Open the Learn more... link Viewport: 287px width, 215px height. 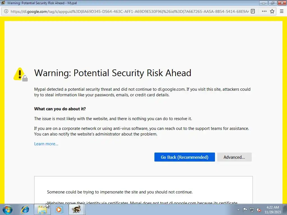click(x=46, y=144)
